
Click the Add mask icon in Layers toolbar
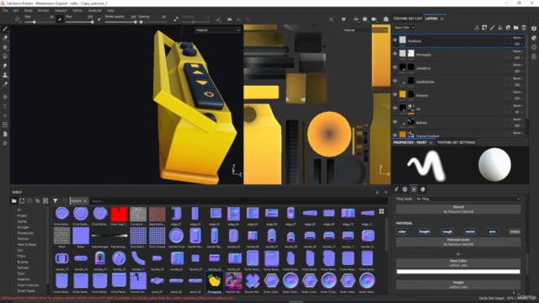484,28
